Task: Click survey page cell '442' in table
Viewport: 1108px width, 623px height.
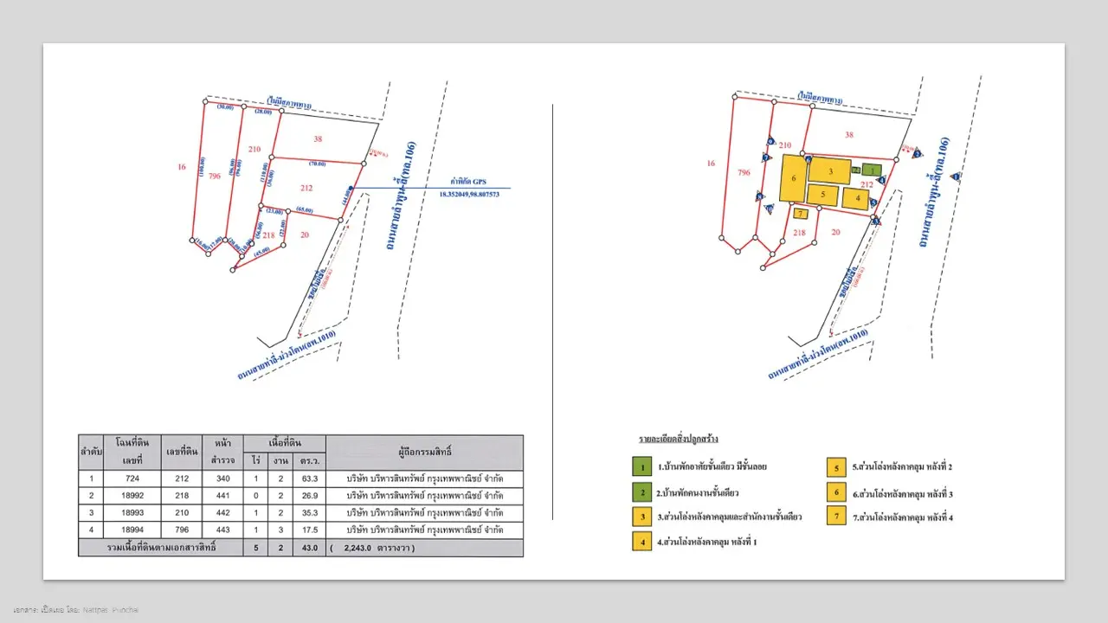Action: pos(222,512)
